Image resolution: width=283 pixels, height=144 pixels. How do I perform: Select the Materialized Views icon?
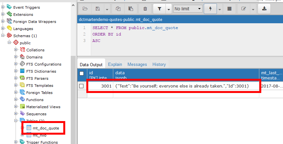[x=22, y=107]
